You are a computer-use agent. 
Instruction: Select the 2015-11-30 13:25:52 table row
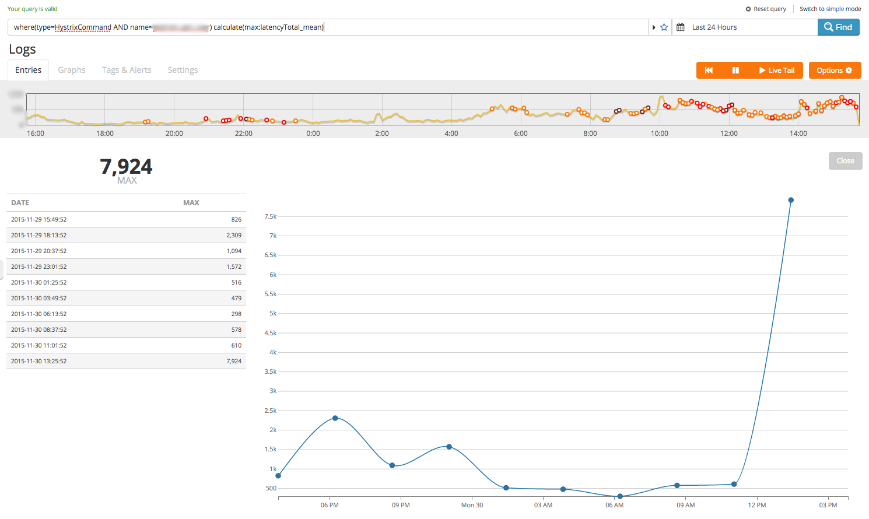click(126, 361)
